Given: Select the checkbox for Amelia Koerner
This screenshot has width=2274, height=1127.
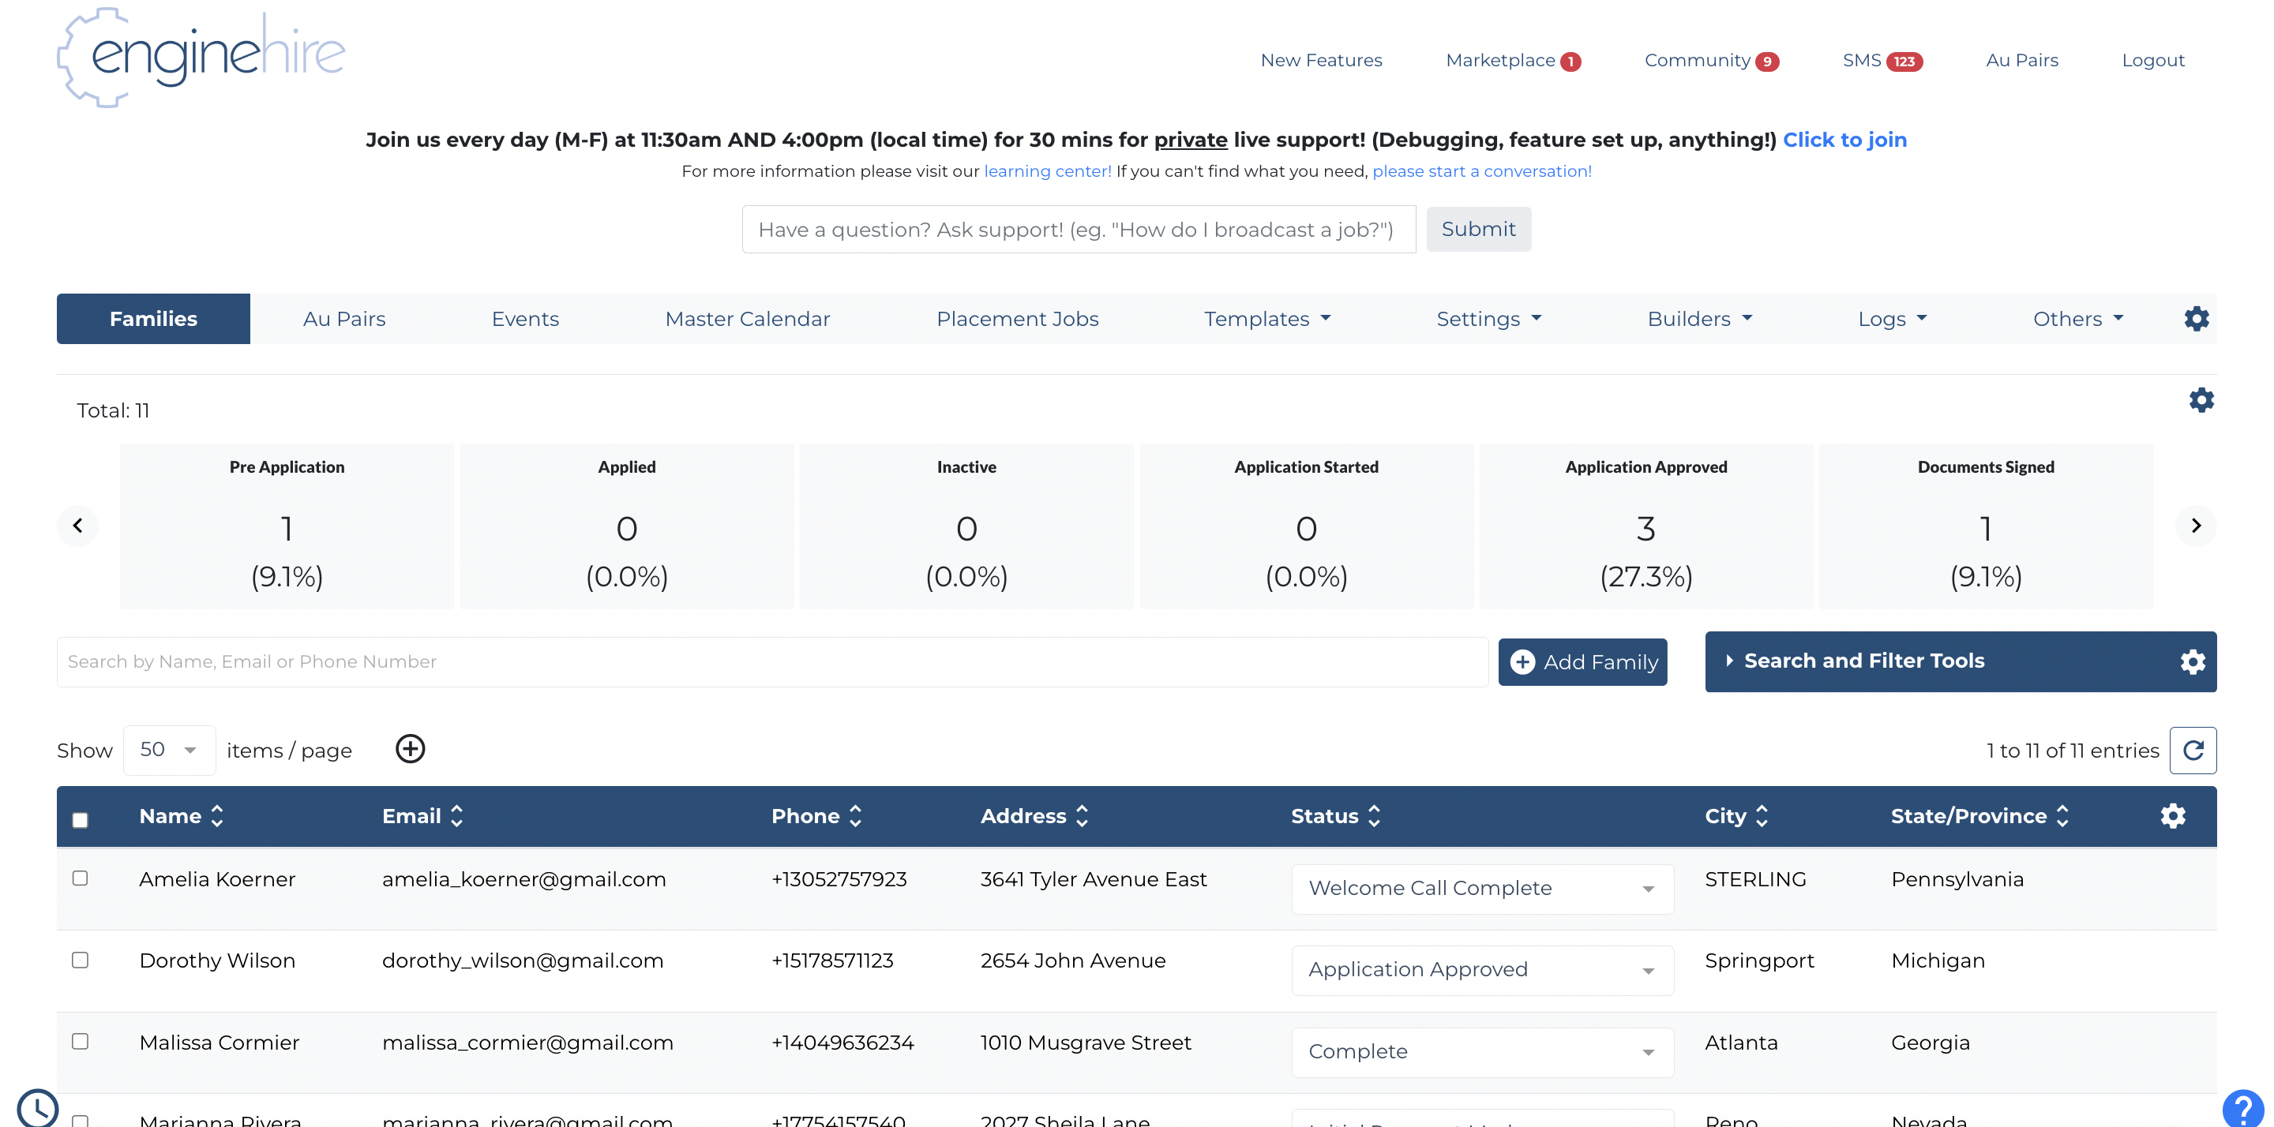Looking at the screenshot, I should tap(81, 878).
